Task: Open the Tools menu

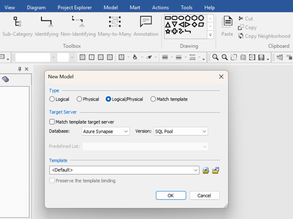Action: (x=186, y=8)
